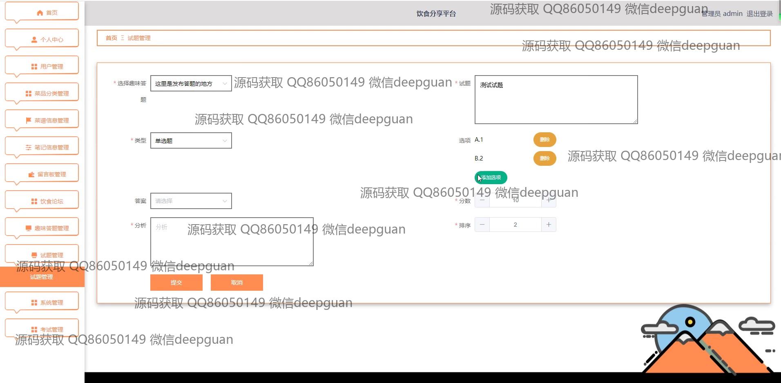
Task: Click the 菜谱信息管理 flag icon
Action: point(29,120)
